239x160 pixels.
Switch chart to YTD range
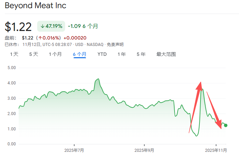(x=102, y=54)
